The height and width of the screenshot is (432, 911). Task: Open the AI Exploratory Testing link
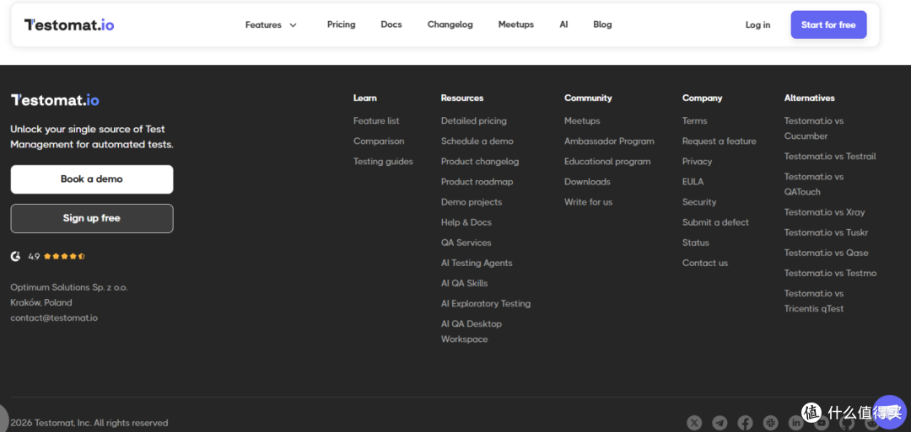click(x=486, y=303)
